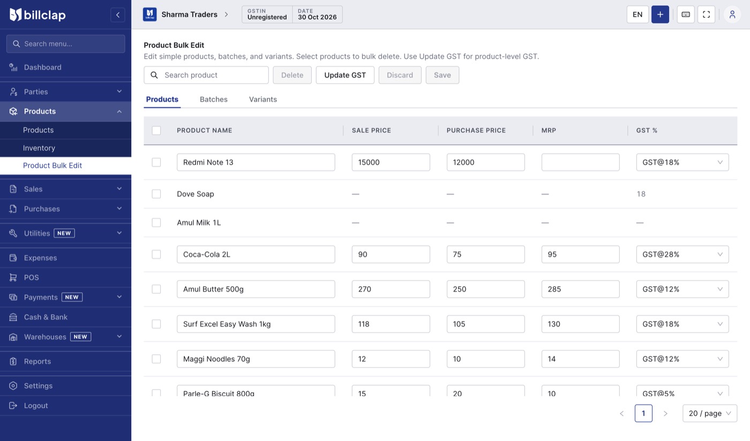Open the user profile icon

click(732, 14)
